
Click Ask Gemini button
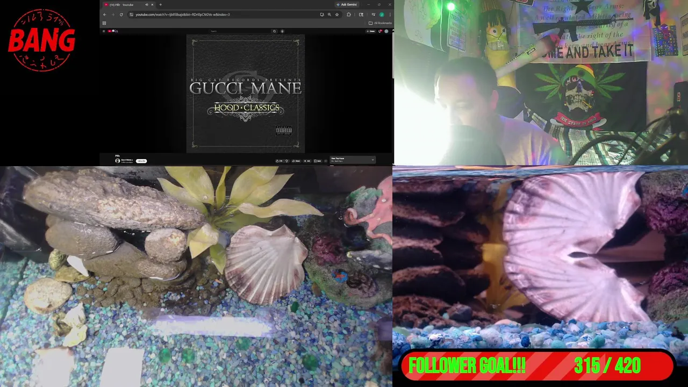(346, 4)
